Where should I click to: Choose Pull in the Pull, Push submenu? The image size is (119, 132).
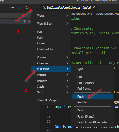pyautogui.click(x=92, y=77)
